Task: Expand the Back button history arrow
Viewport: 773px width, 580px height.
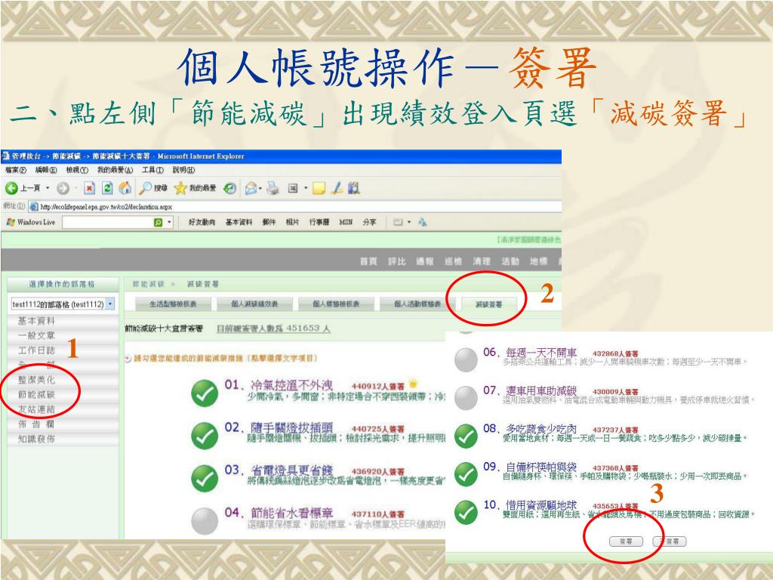Action: click(48, 188)
